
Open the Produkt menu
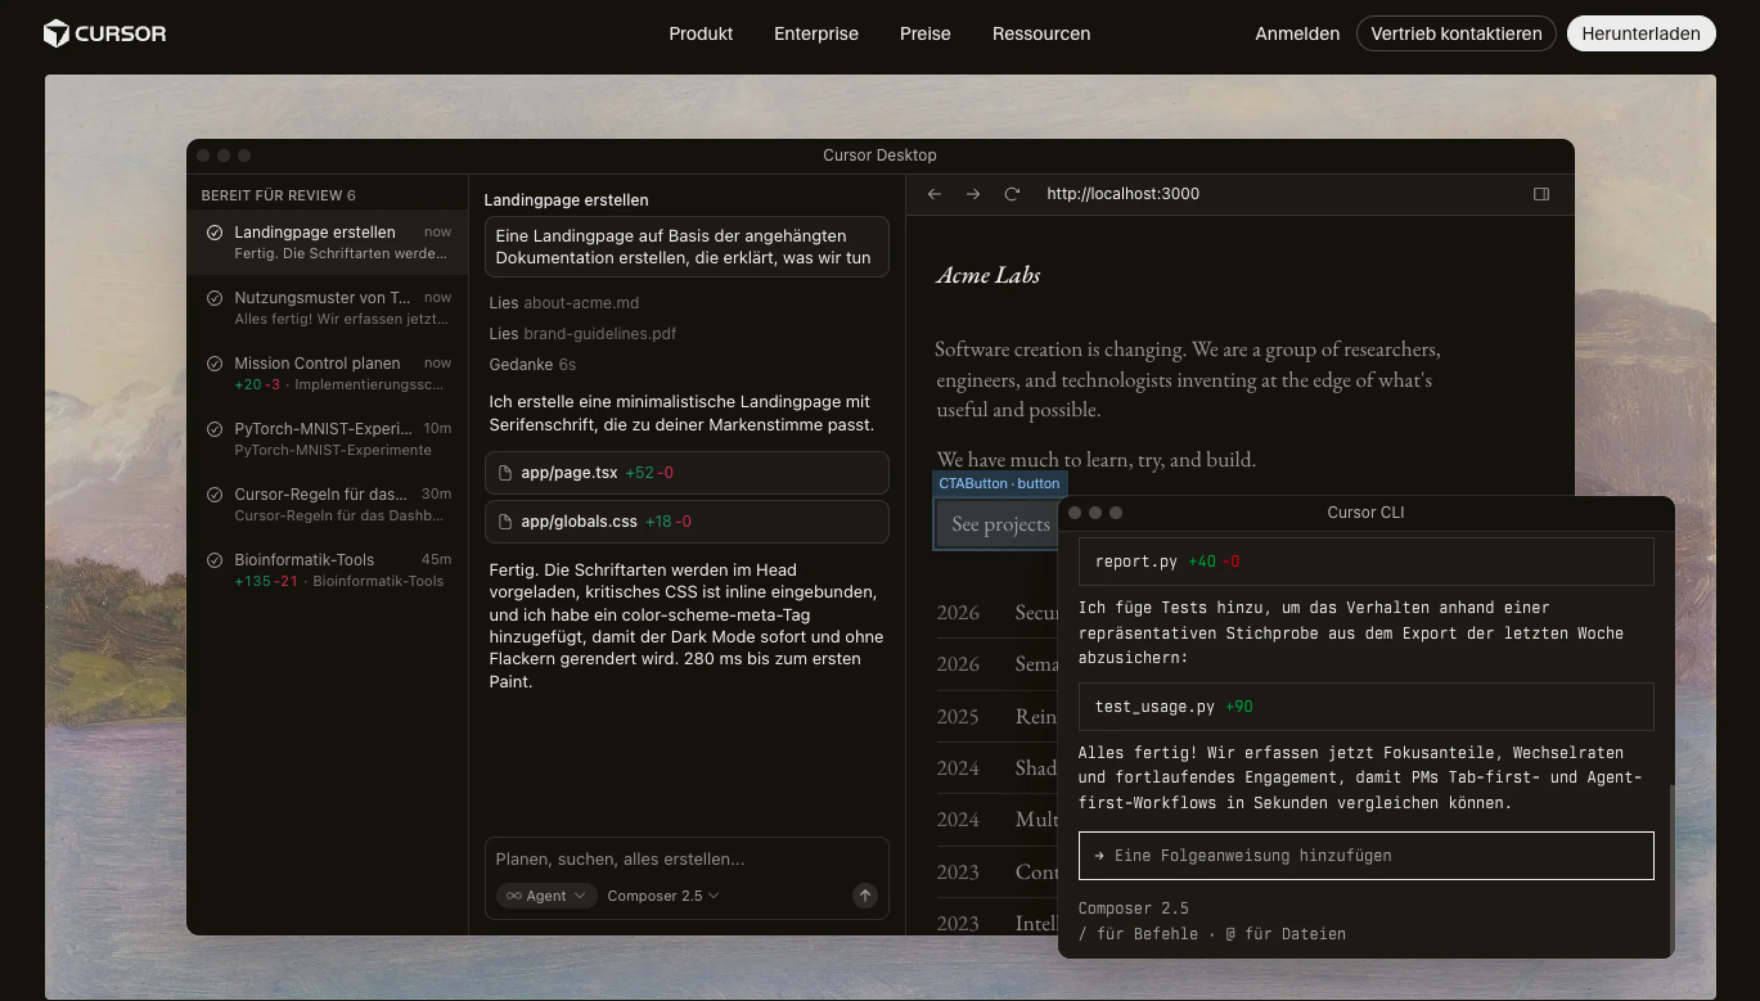[x=700, y=33]
